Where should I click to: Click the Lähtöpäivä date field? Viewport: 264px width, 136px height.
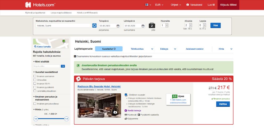pos(134,26)
